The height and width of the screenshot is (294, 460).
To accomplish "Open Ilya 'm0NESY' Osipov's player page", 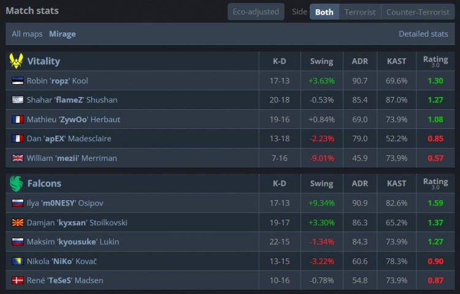I will 66,203.
